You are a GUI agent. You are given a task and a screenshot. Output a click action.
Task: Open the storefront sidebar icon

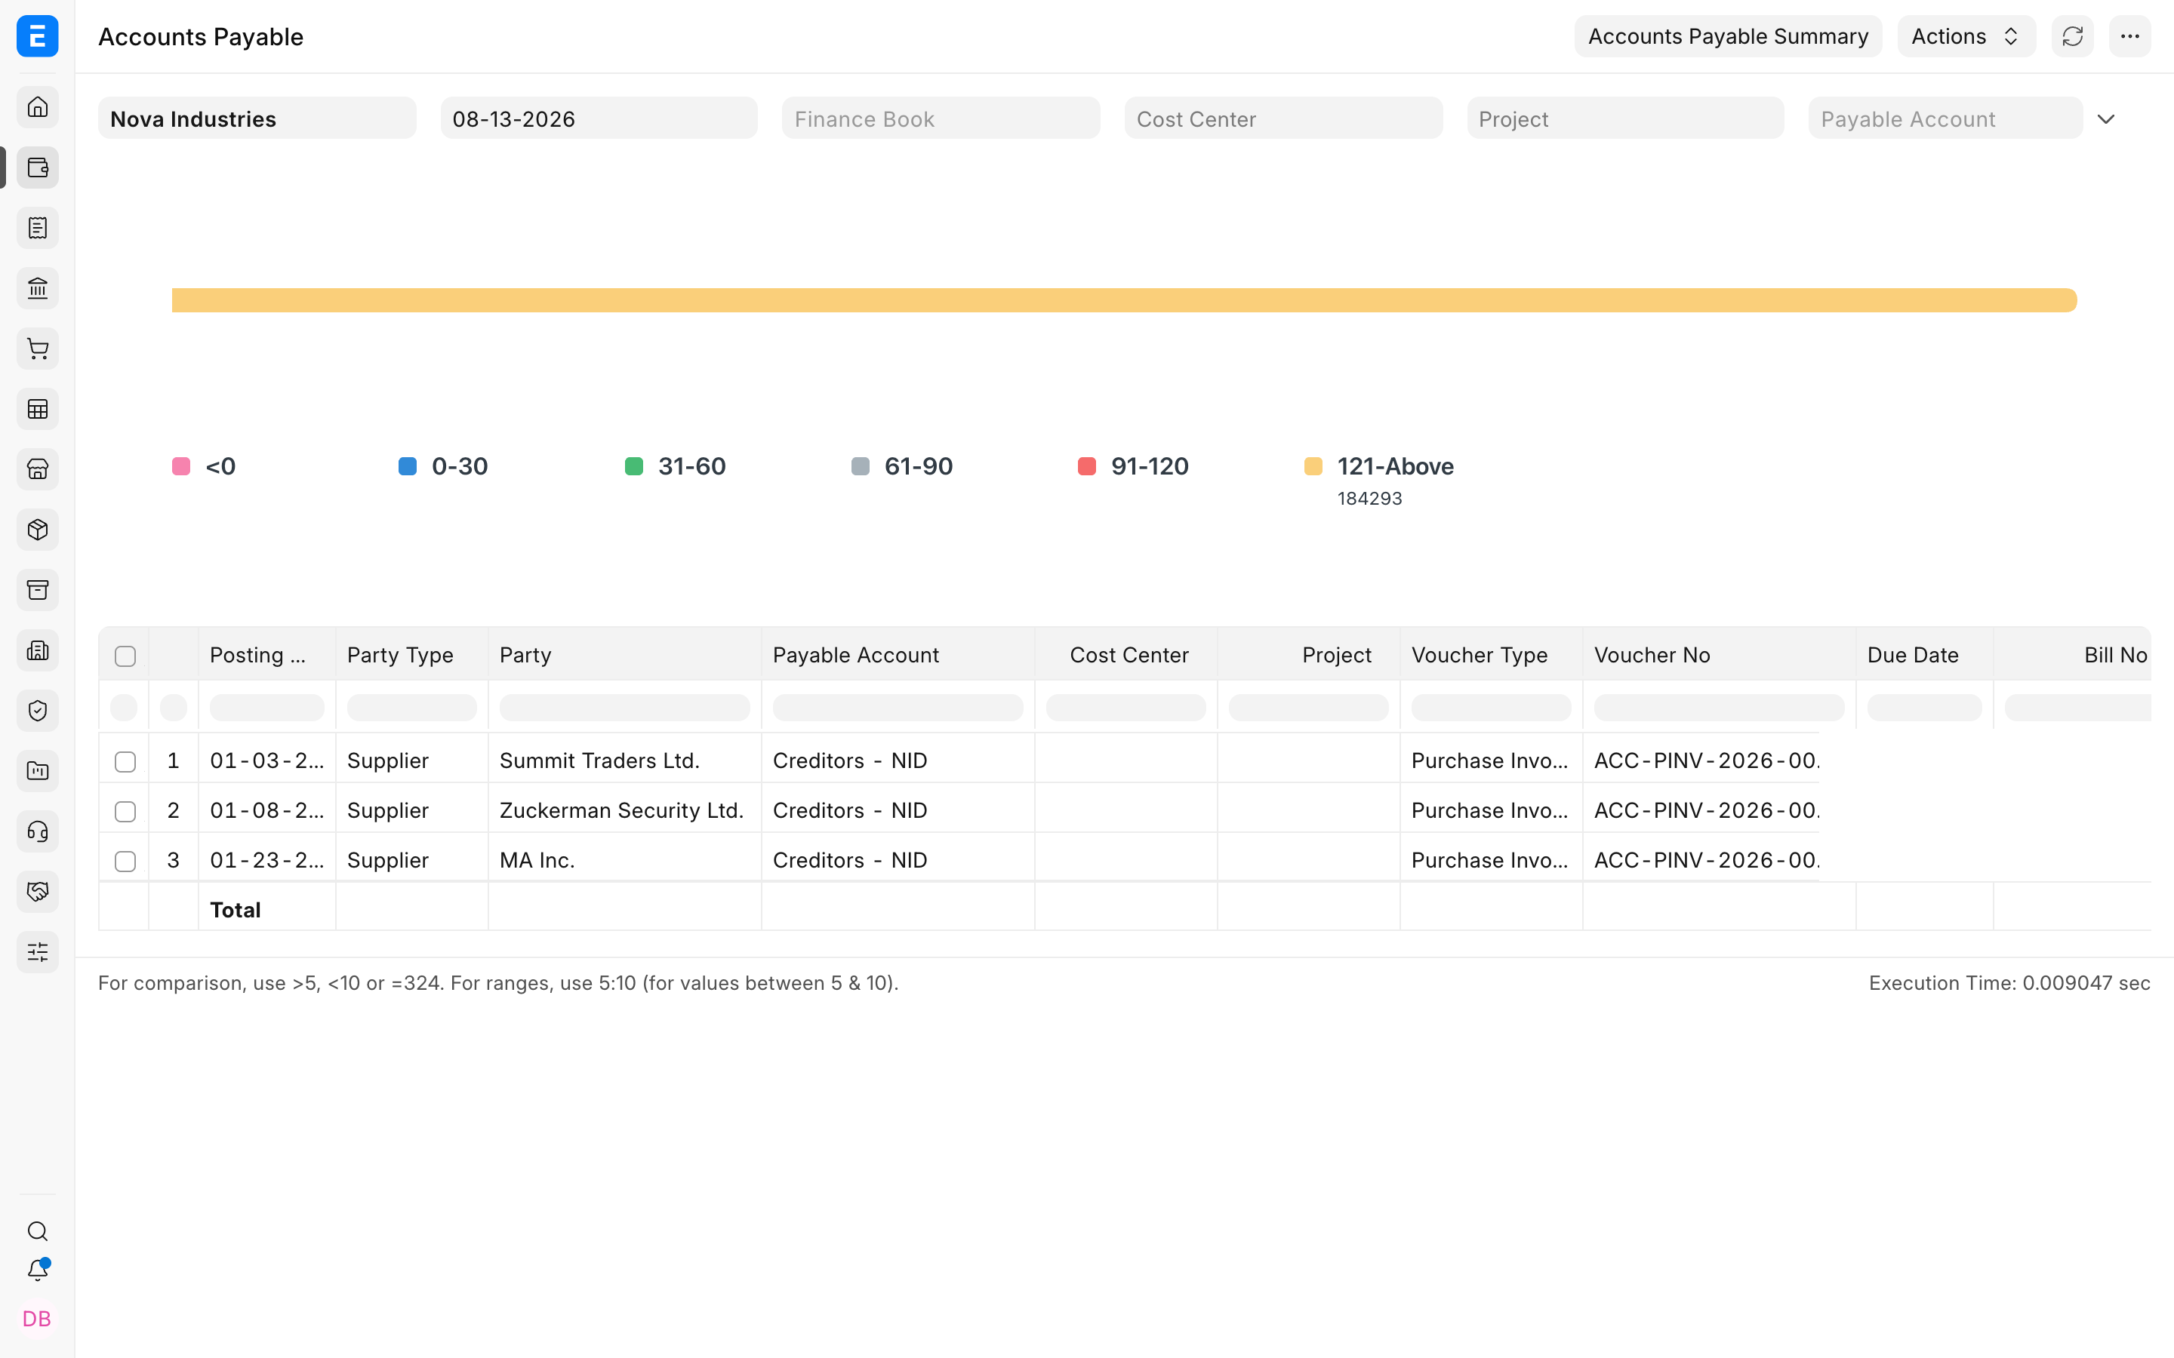pos(37,469)
